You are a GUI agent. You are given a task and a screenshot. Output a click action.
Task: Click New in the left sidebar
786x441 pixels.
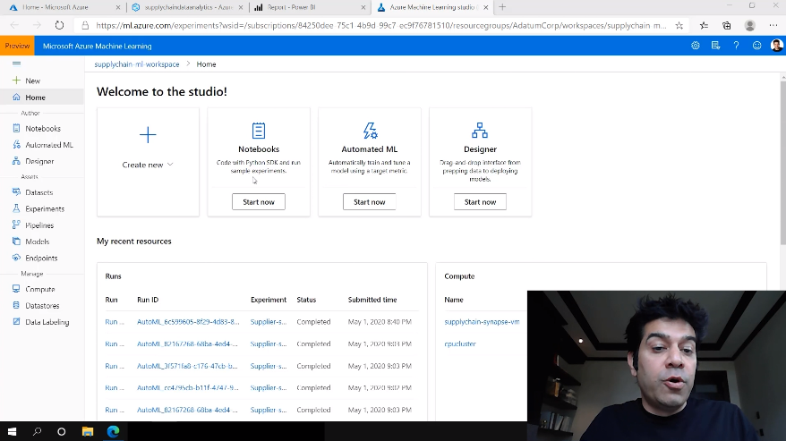32,81
